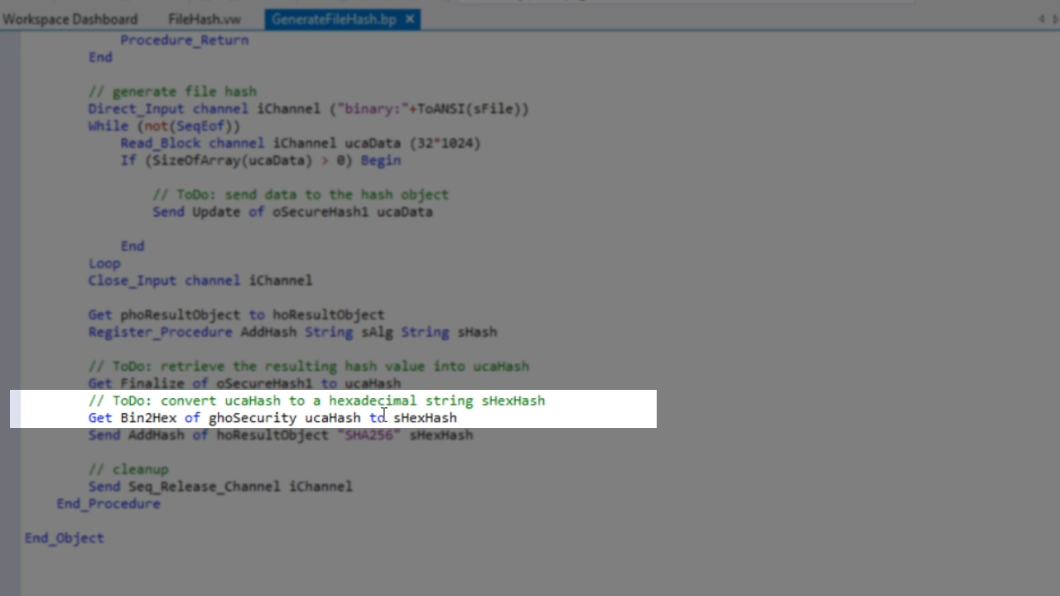
Task: Click ghoSecurity in the Get Bin2Hex statement
Action: [252, 418]
